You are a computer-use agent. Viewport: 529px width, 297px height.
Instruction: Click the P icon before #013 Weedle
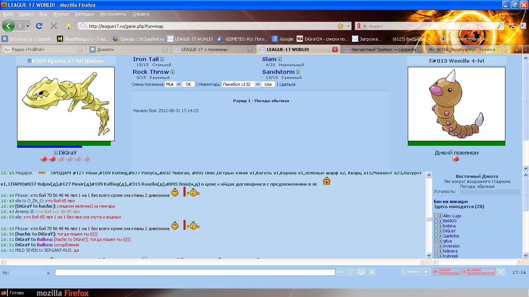pos(431,61)
